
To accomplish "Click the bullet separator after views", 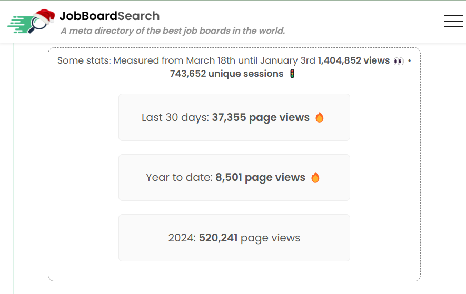I will pyautogui.click(x=409, y=60).
